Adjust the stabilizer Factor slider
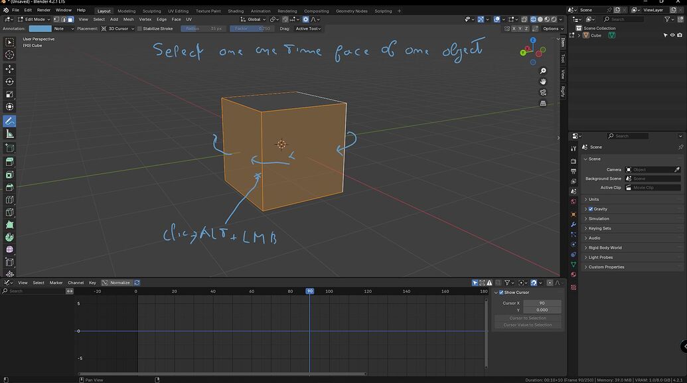 click(252, 29)
